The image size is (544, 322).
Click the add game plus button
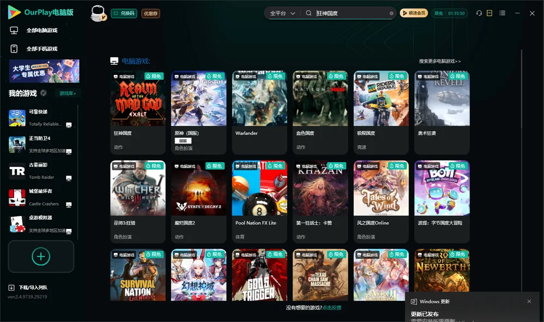41,256
